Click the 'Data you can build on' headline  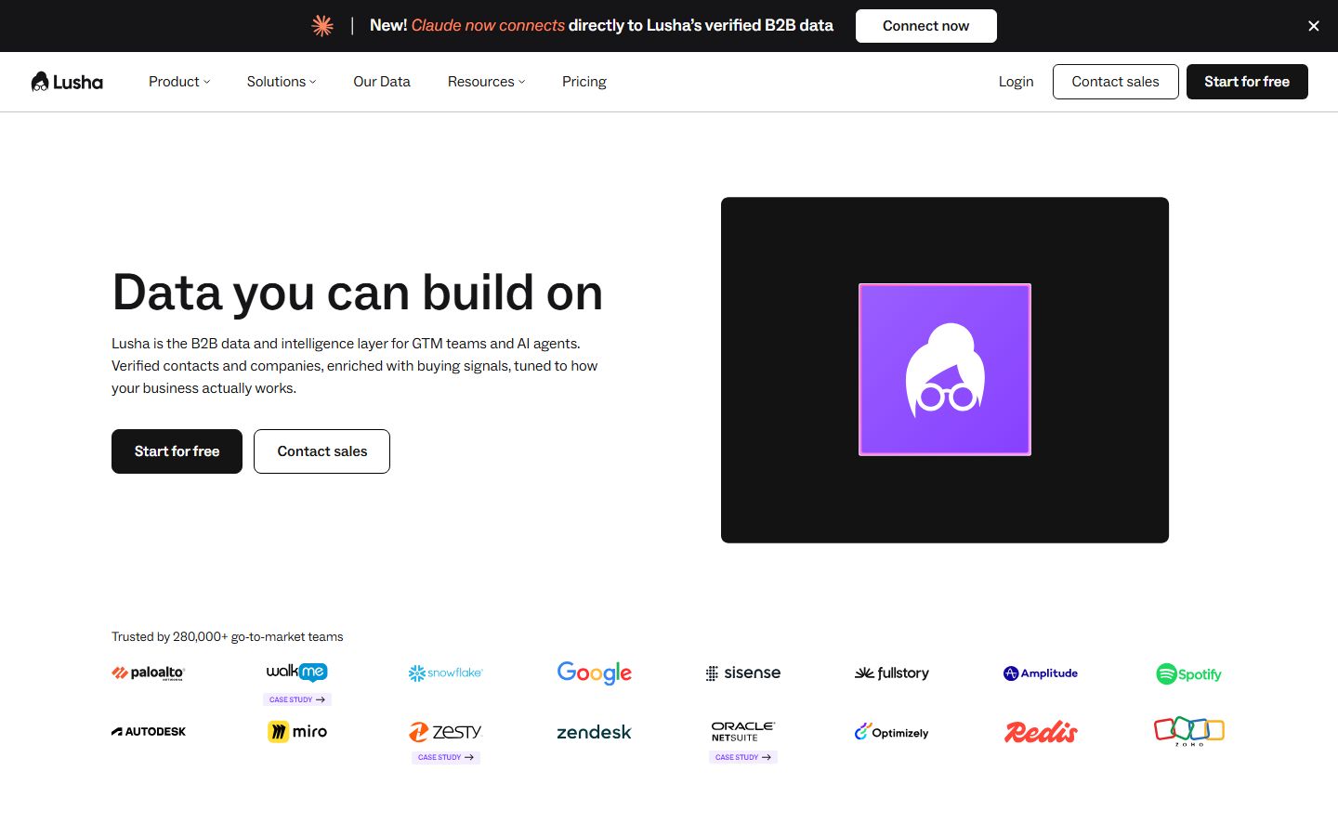(x=358, y=293)
